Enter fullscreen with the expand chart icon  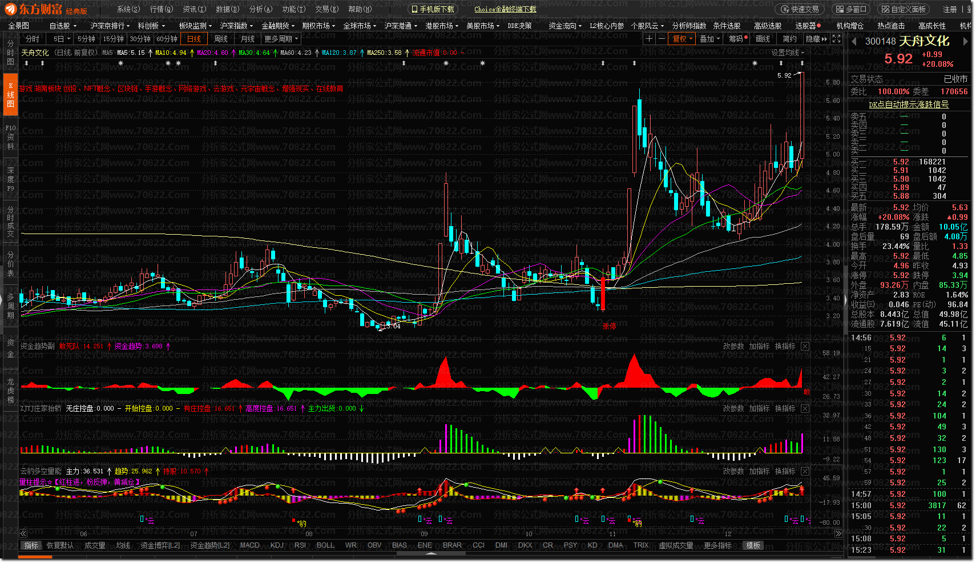pyautogui.click(x=836, y=39)
